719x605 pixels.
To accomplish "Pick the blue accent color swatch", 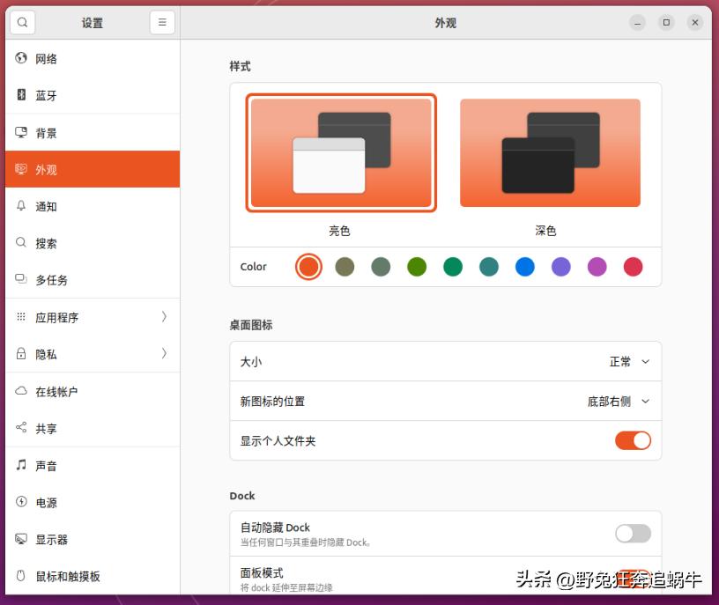I will point(524,266).
